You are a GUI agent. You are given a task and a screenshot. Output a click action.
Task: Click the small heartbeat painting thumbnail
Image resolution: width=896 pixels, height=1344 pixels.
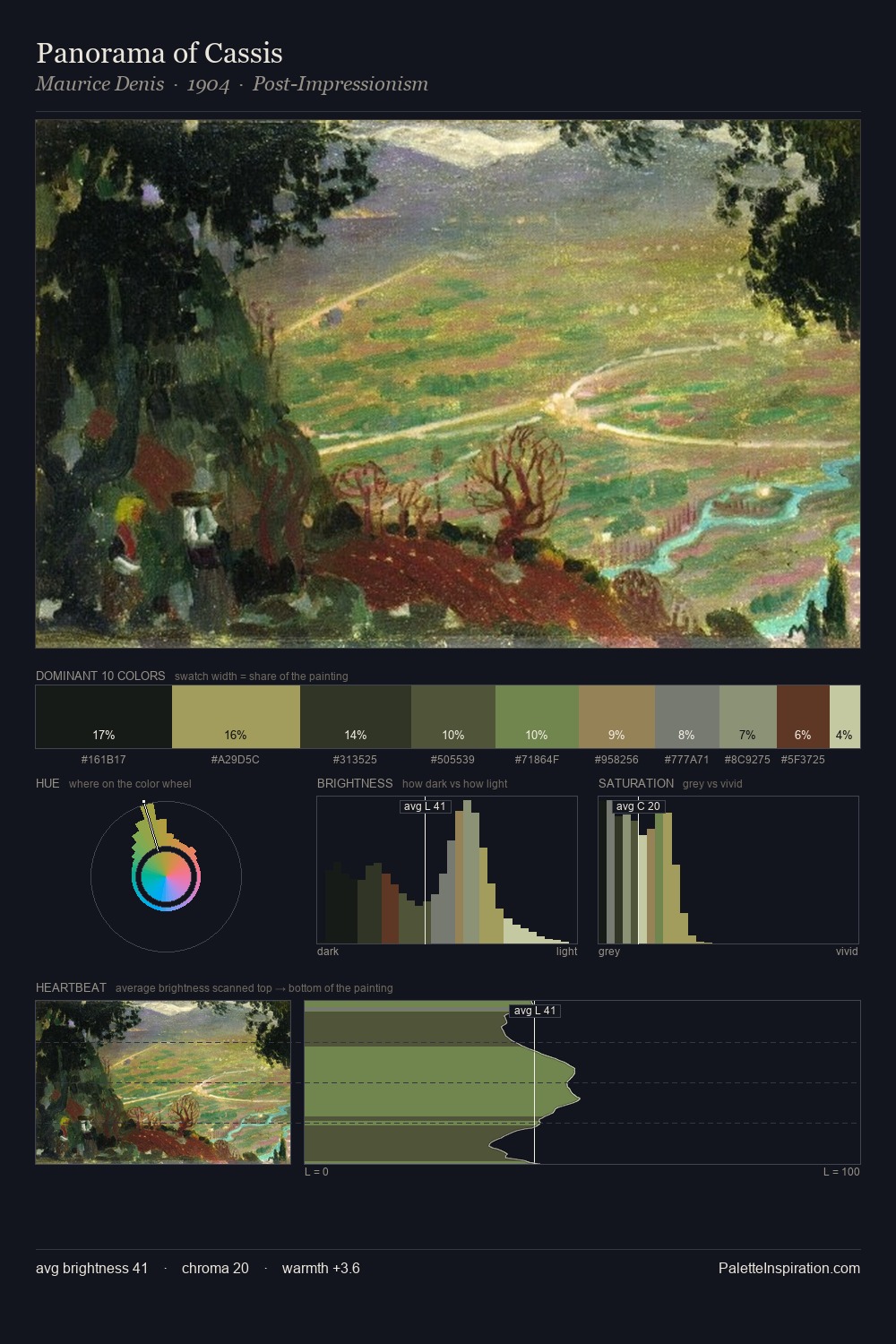(x=163, y=1082)
